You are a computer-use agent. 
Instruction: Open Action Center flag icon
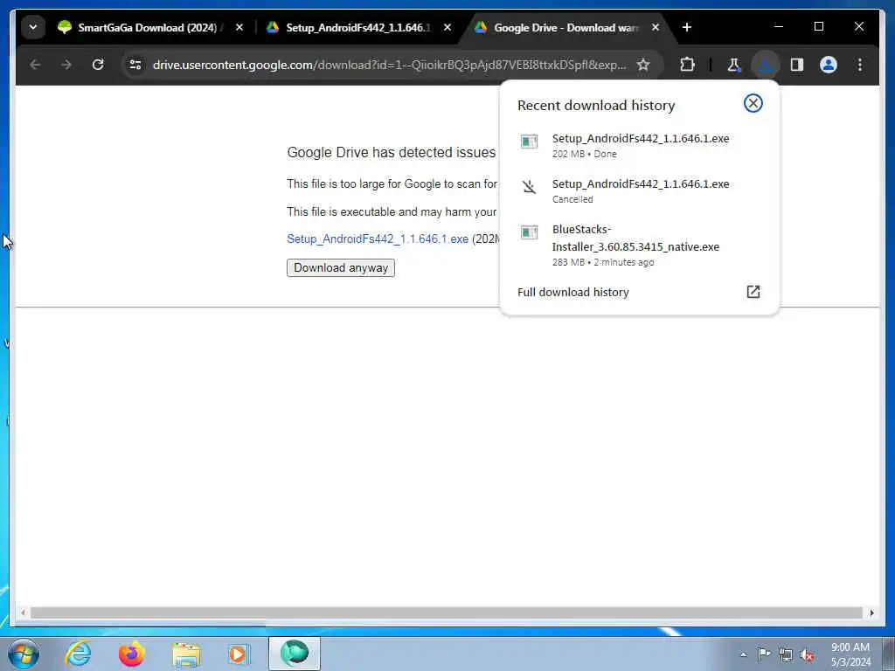pos(764,654)
